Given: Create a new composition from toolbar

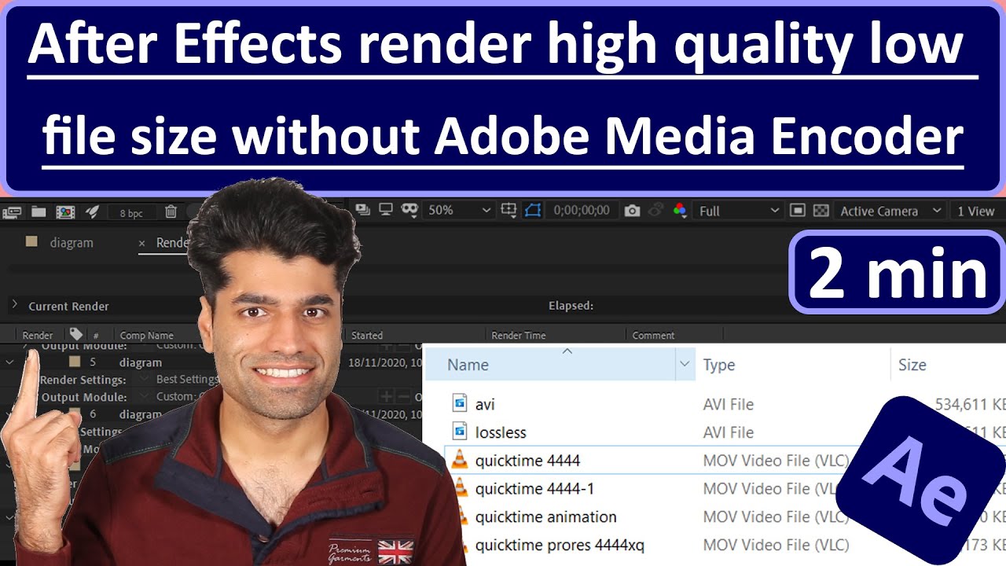Looking at the screenshot, I should pos(65,211).
